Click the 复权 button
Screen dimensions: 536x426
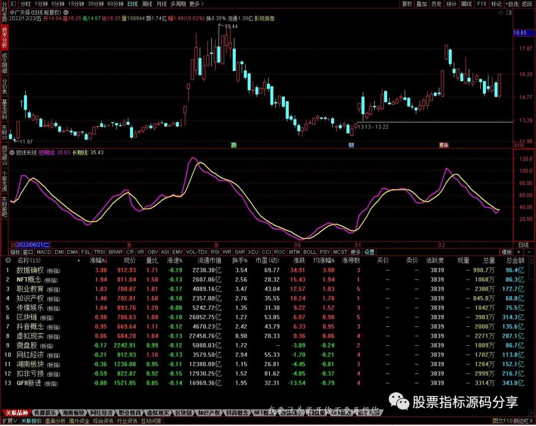[407, 4]
